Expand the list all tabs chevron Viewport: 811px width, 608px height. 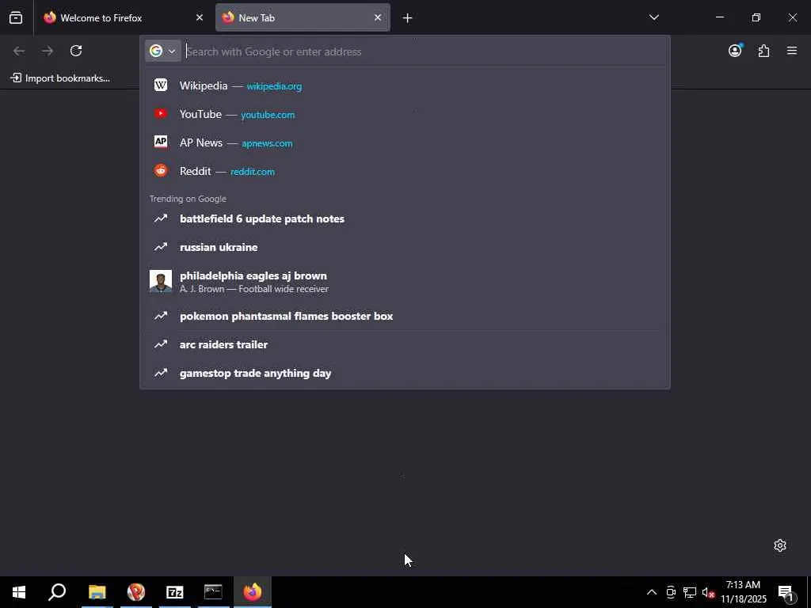click(653, 17)
